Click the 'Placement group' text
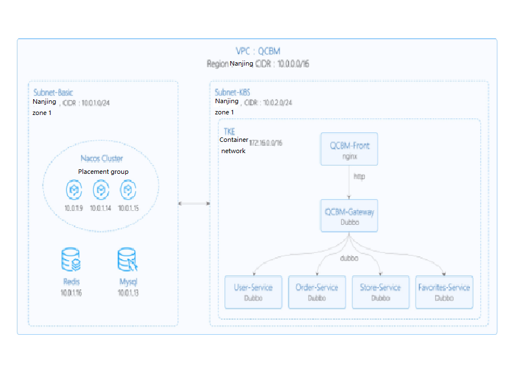 pyautogui.click(x=103, y=172)
